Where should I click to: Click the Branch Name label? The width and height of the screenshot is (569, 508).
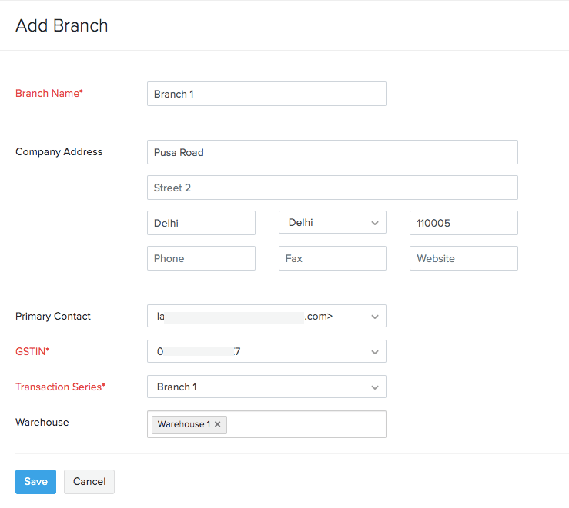[x=49, y=93]
